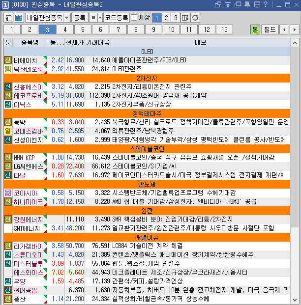Click the link-windows icon in title bar

point(218,4)
